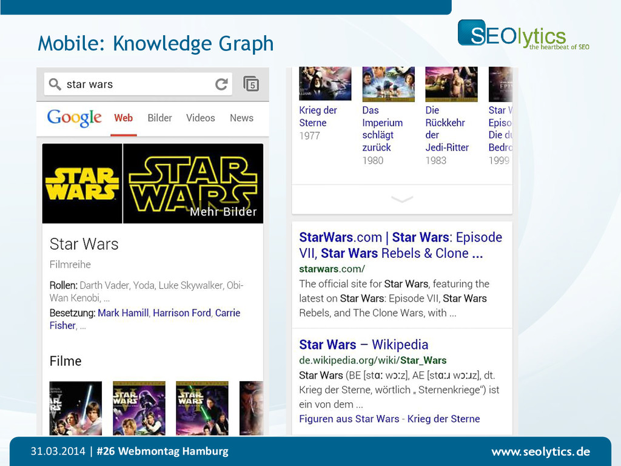Click #26 Webmontag Hamburg footer text
621x466 pixels.
163,451
